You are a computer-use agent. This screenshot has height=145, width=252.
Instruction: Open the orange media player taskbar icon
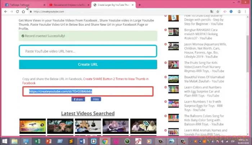[x=149, y=141]
